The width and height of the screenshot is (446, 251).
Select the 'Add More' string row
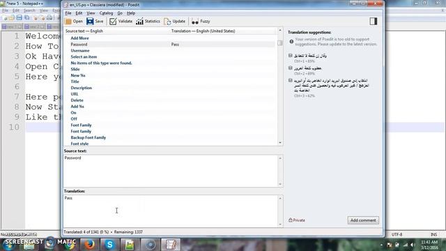point(170,38)
